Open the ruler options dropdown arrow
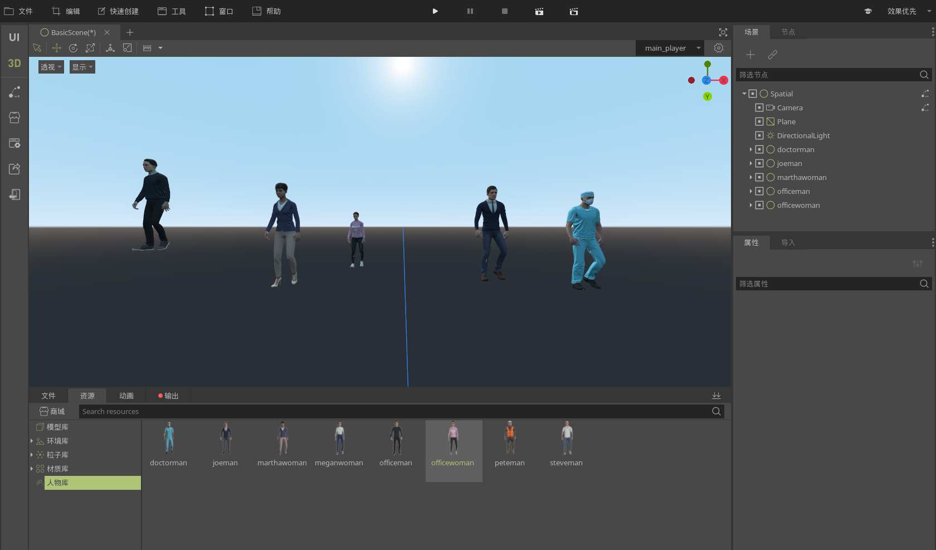The height and width of the screenshot is (550, 936). coord(160,48)
